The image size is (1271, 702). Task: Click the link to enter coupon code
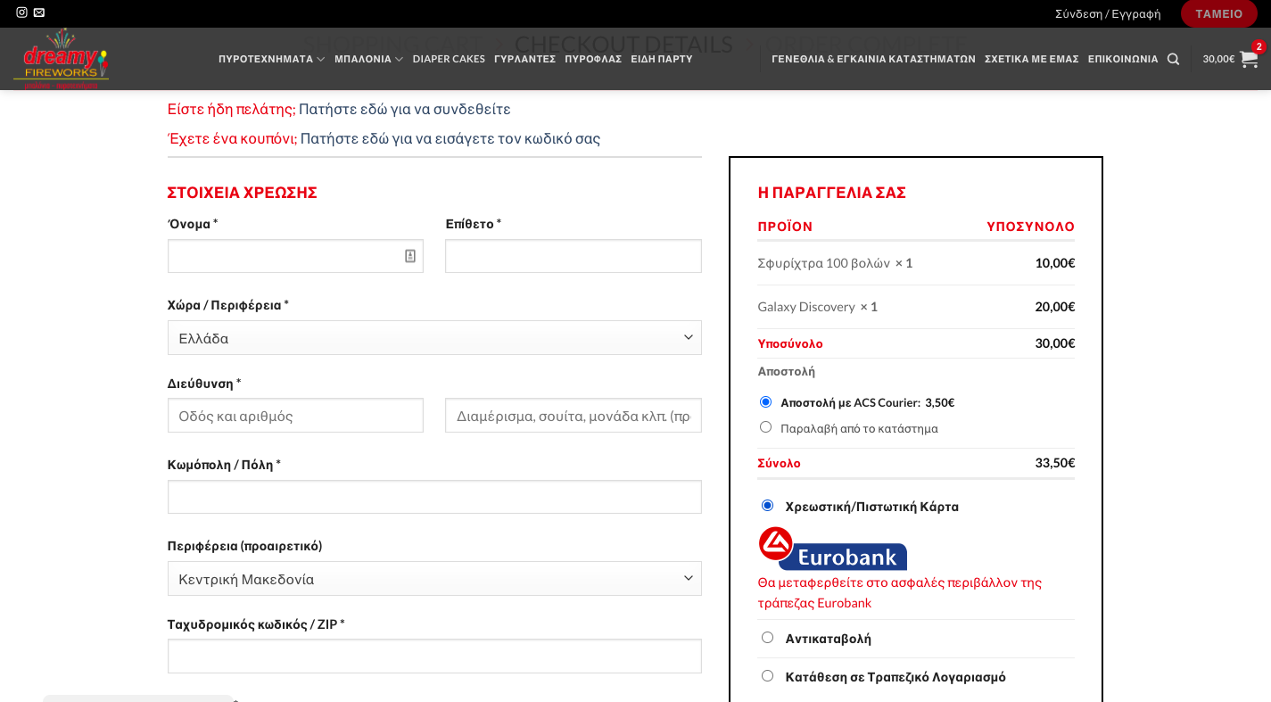450,138
